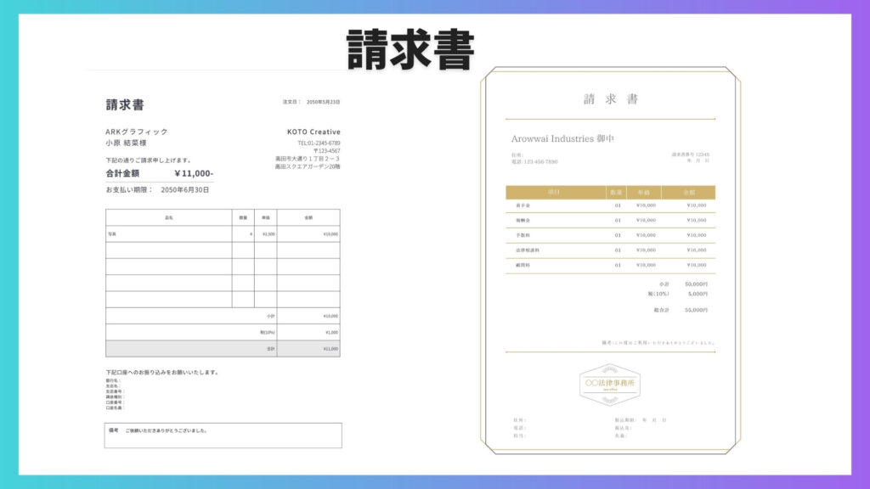Select the KOTO Creative company name

point(314,132)
